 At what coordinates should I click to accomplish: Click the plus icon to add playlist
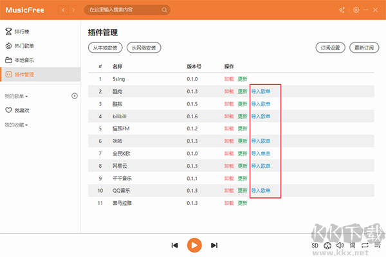click(x=75, y=96)
